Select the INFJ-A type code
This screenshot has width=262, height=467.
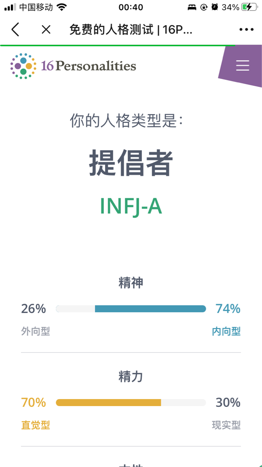click(x=131, y=207)
